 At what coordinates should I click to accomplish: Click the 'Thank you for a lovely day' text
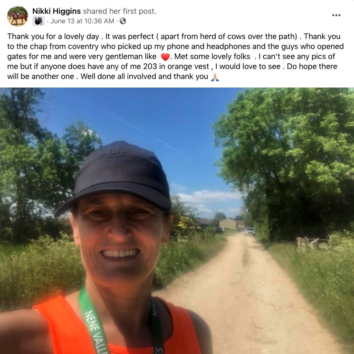(x=53, y=36)
